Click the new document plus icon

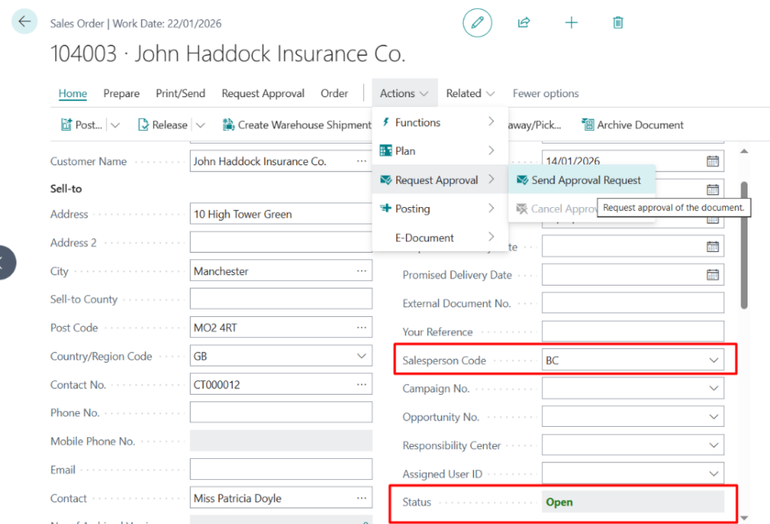pyautogui.click(x=571, y=22)
